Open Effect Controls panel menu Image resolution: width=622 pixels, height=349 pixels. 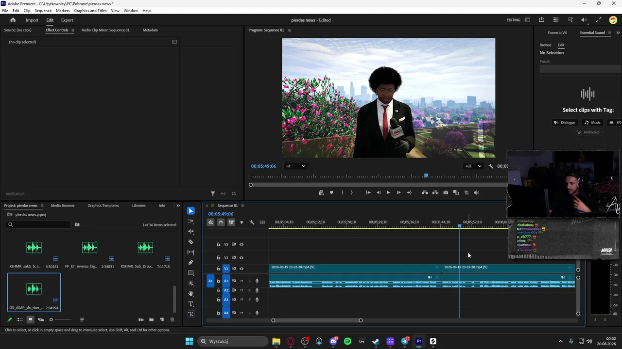coord(73,30)
